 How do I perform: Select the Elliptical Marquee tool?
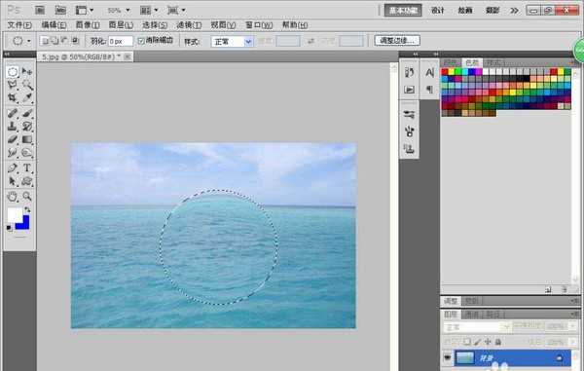[13, 71]
